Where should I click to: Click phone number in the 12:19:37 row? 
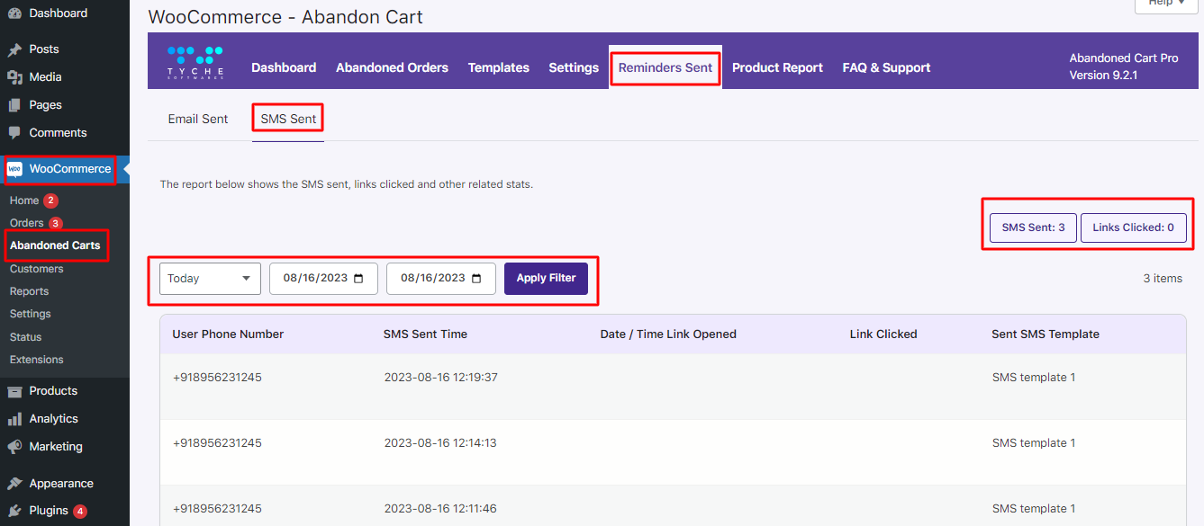[217, 378]
